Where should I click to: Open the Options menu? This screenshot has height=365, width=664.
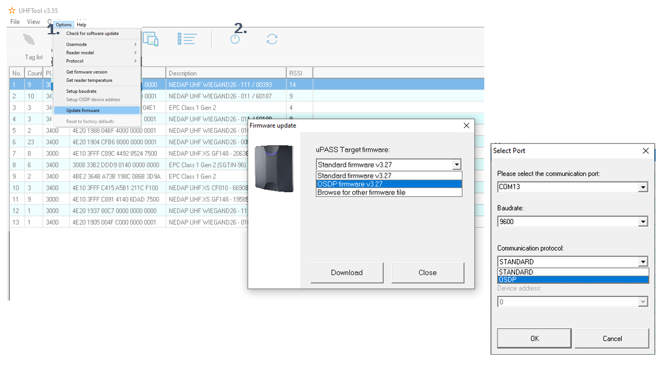coord(63,24)
